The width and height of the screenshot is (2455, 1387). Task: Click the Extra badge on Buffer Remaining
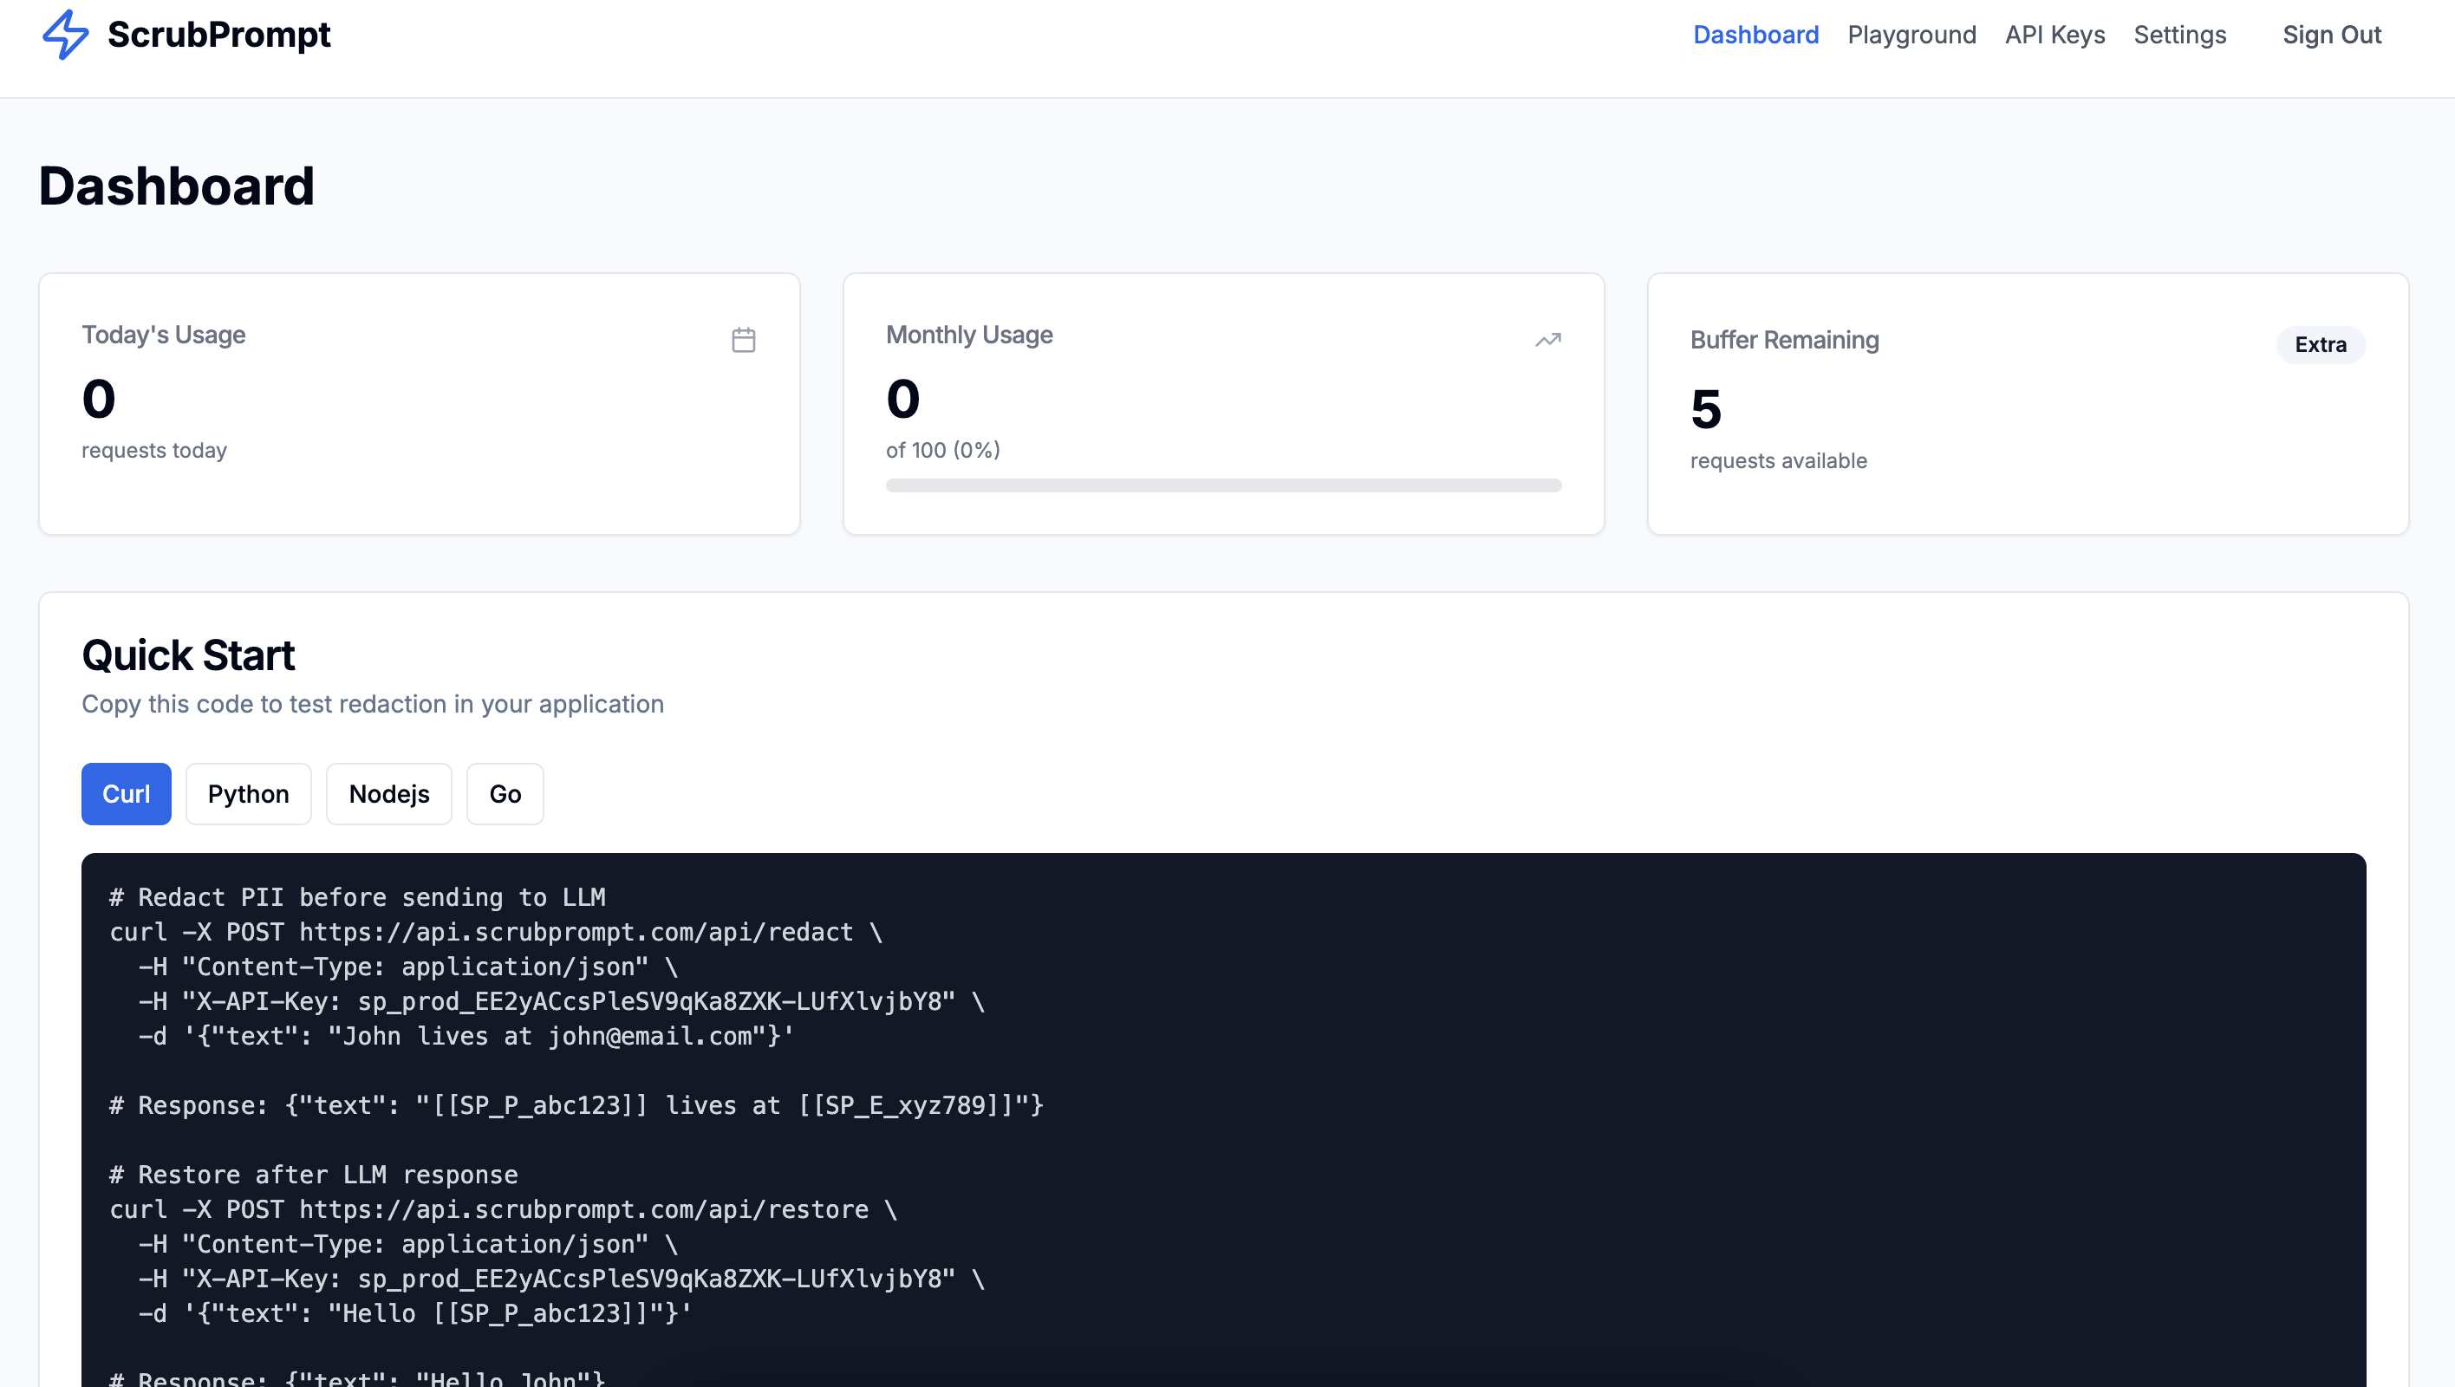coord(2320,344)
